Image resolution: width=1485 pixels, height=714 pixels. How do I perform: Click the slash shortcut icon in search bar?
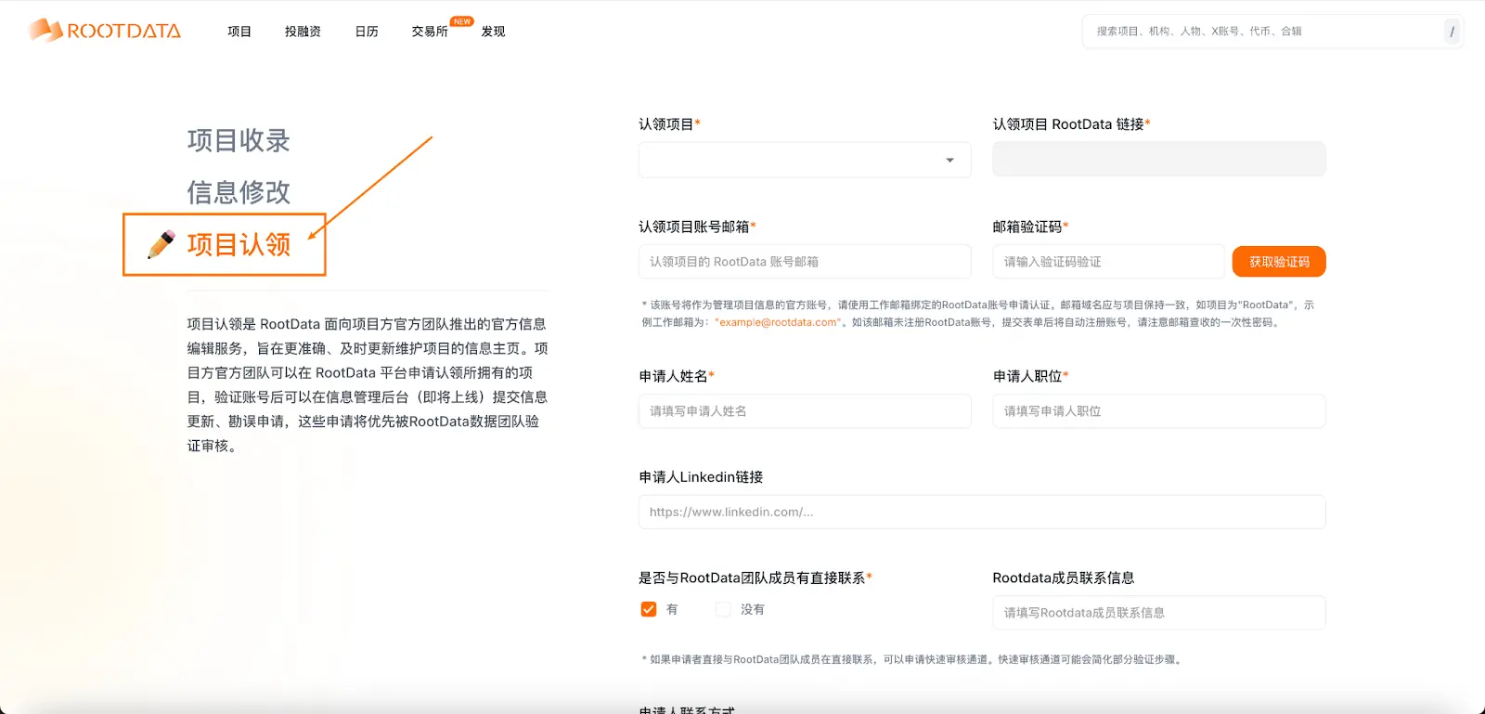coord(1452,32)
